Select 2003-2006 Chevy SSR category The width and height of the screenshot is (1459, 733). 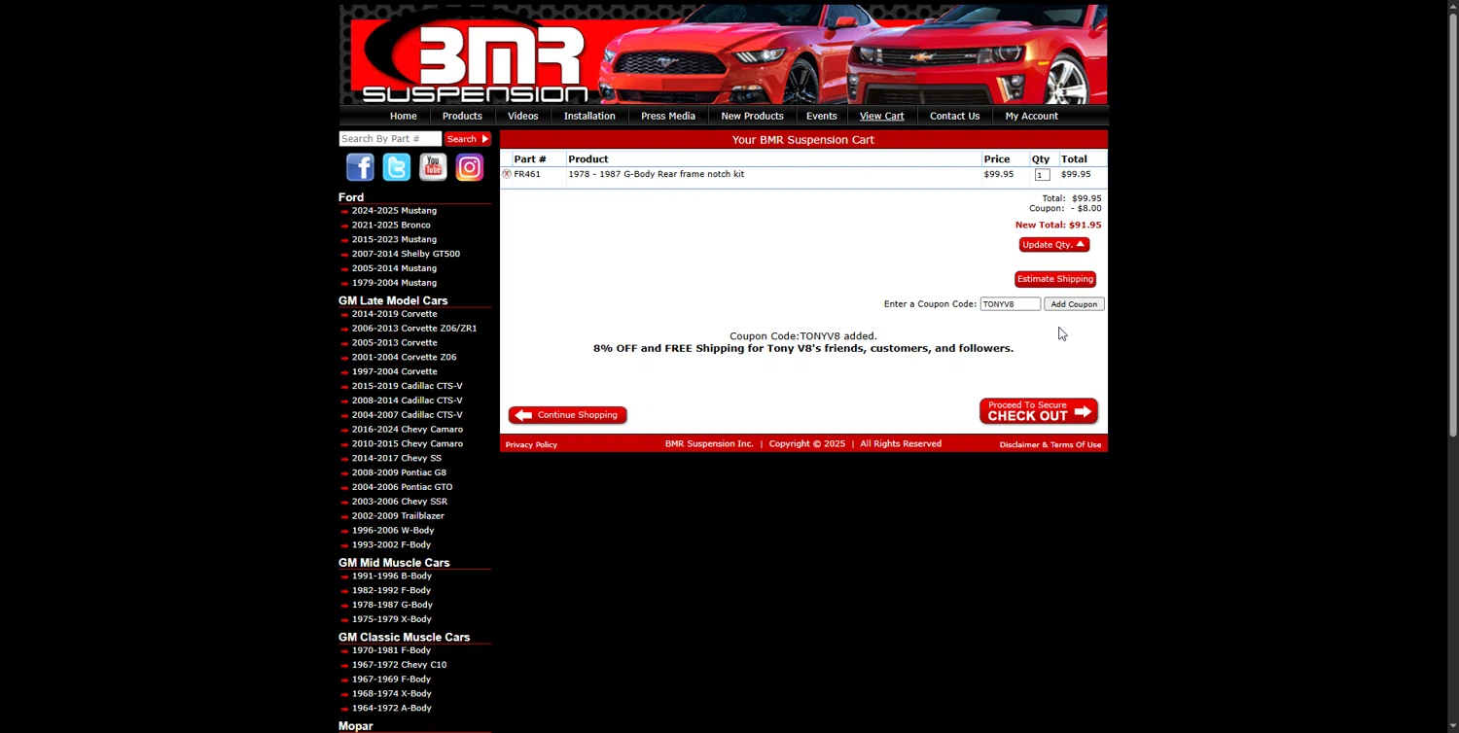click(399, 502)
